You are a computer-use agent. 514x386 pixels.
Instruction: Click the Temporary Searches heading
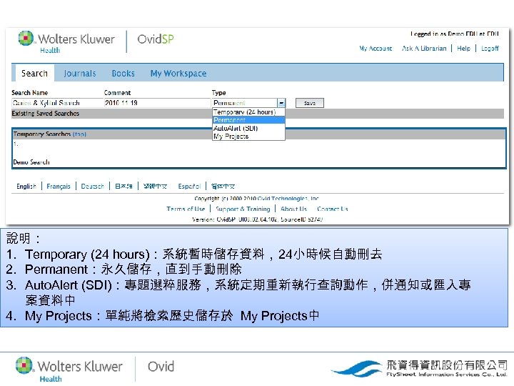click(42, 134)
